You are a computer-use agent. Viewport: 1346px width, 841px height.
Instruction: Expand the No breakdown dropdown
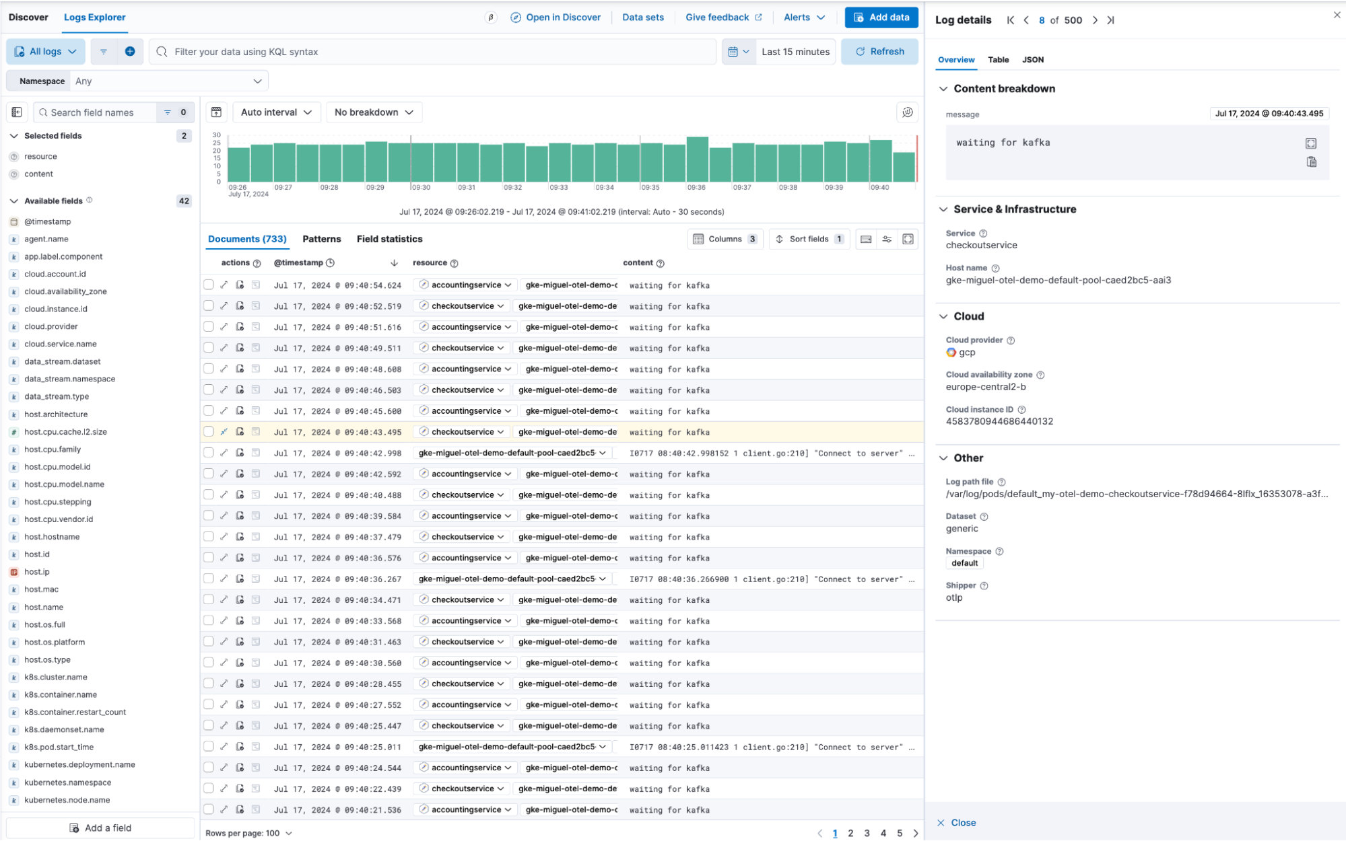tap(373, 112)
